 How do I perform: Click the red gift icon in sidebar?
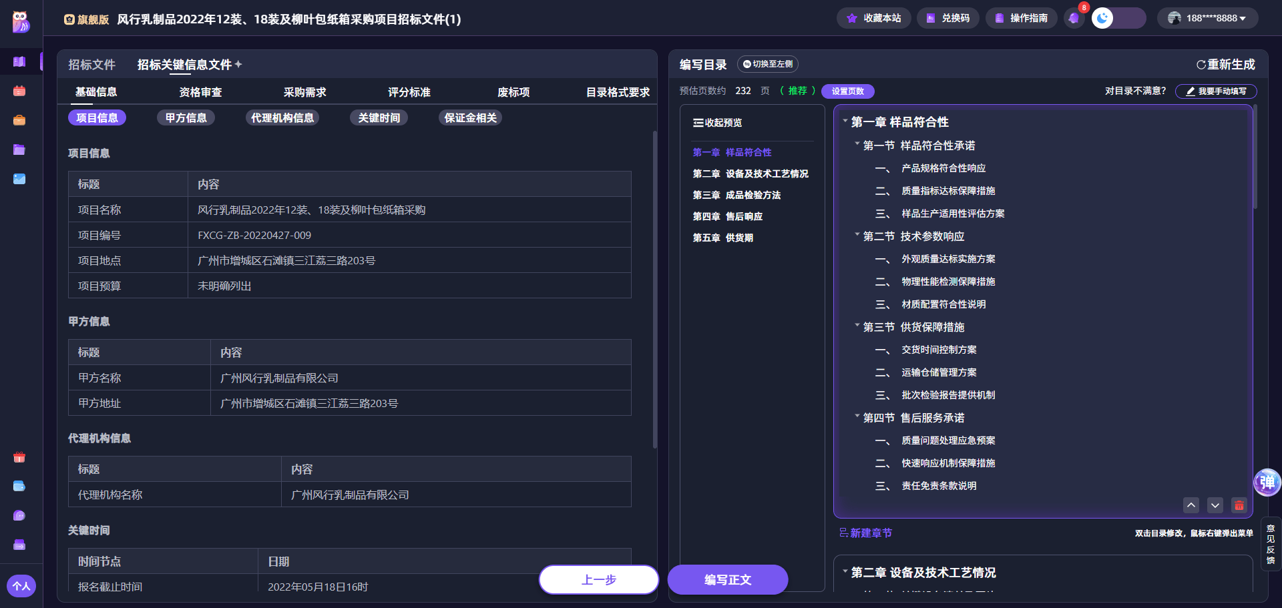pos(19,458)
